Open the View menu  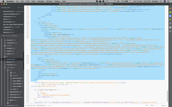click(x=33, y=1)
